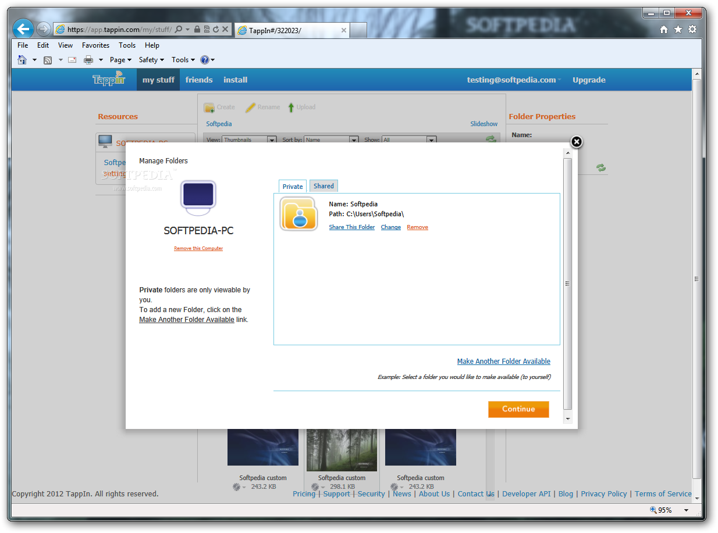The height and width of the screenshot is (533, 718).
Task: Click the Remove link for Softpedia folder
Action: tap(417, 227)
